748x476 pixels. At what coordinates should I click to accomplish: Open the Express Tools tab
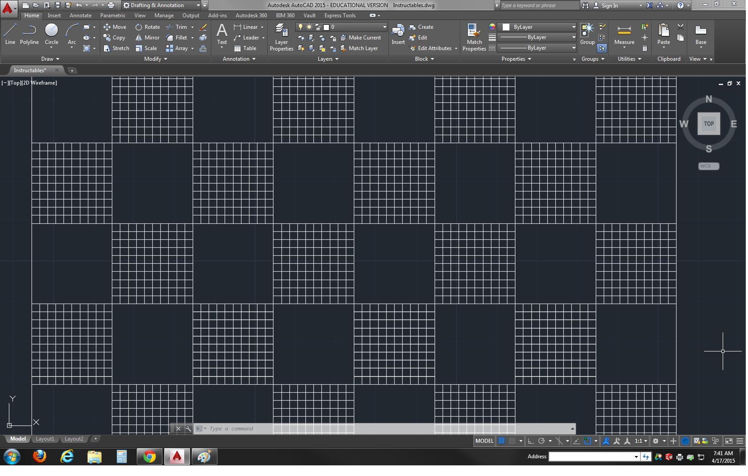point(340,16)
